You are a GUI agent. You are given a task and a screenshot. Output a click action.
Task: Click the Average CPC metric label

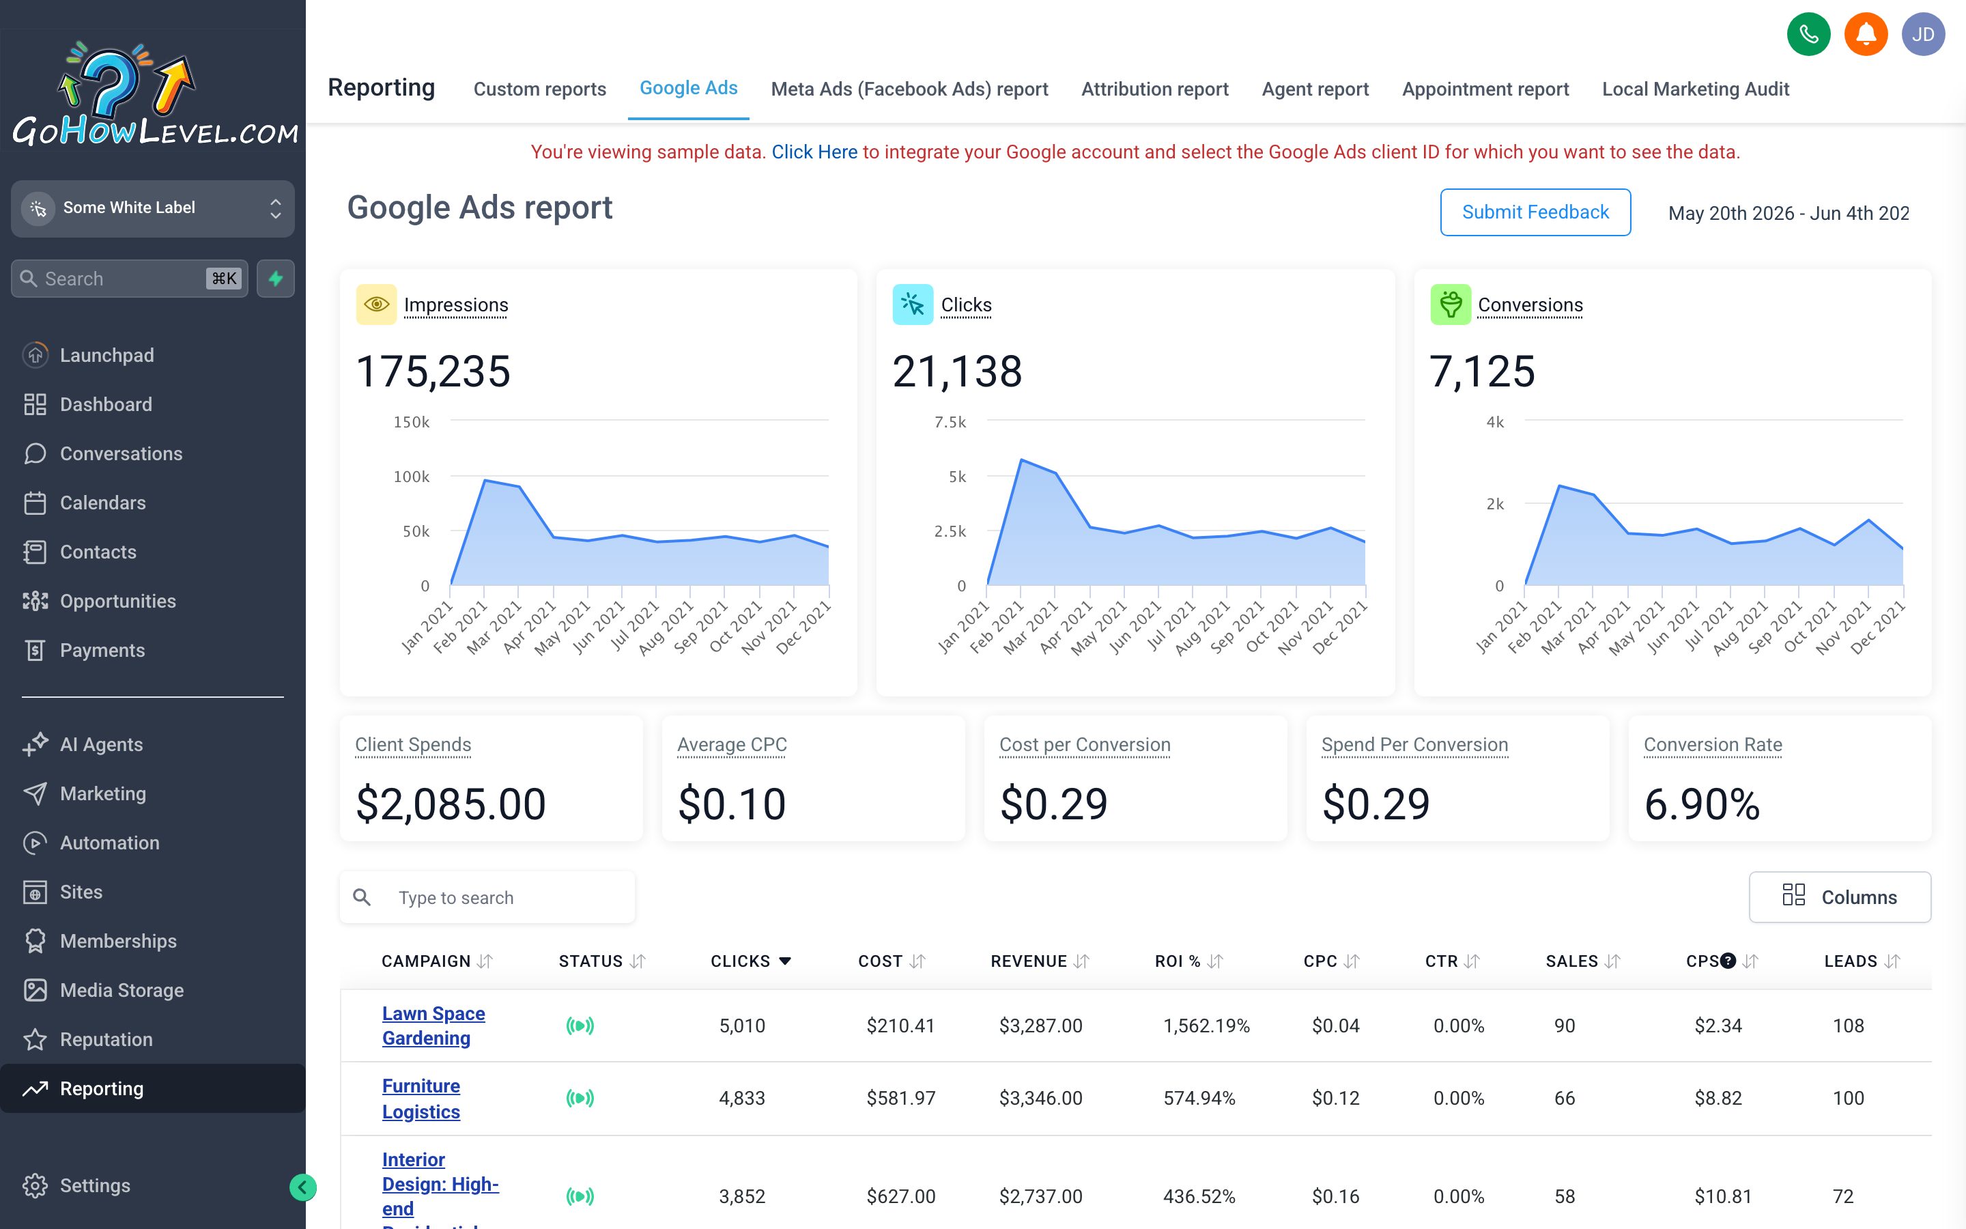[x=732, y=744]
